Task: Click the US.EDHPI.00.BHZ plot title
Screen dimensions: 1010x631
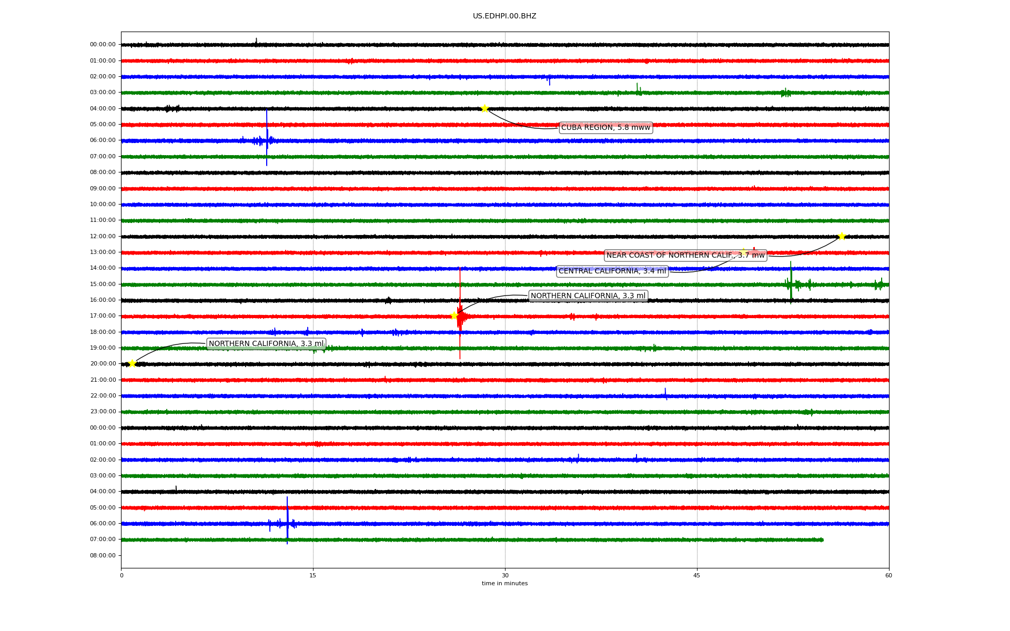Action: [504, 16]
